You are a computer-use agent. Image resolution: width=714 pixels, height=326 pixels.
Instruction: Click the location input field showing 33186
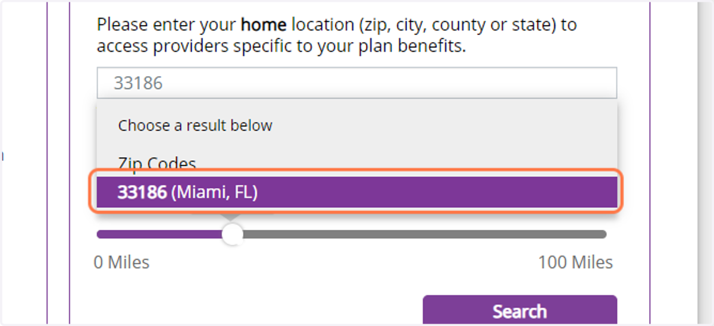(357, 83)
